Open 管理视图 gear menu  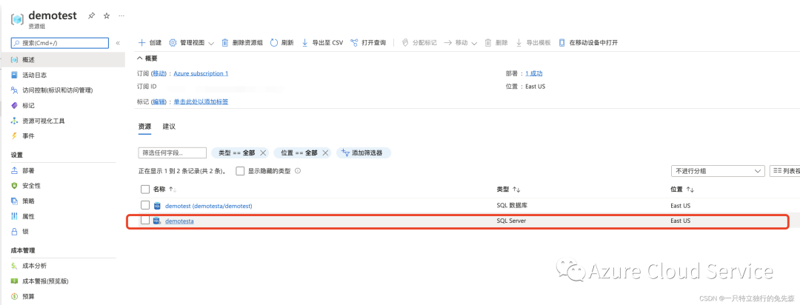pos(191,43)
